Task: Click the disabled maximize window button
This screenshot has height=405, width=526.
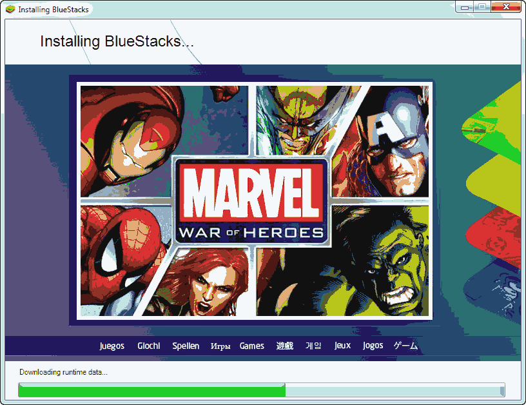Action: pos(482,6)
